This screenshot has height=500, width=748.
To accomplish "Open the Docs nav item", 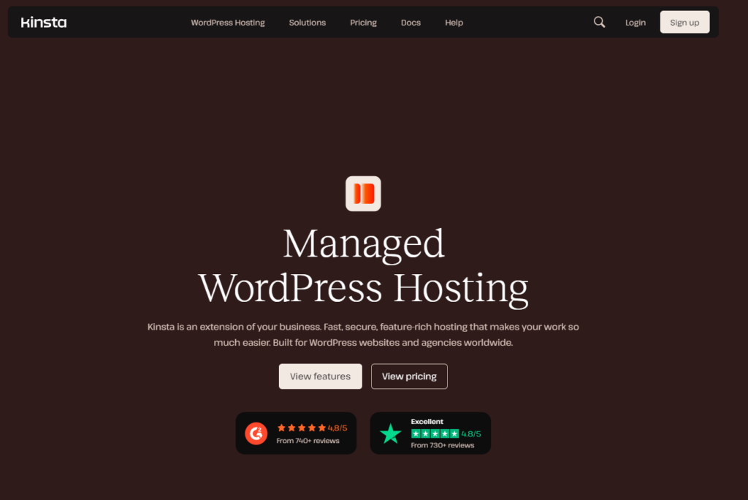I will (x=411, y=23).
